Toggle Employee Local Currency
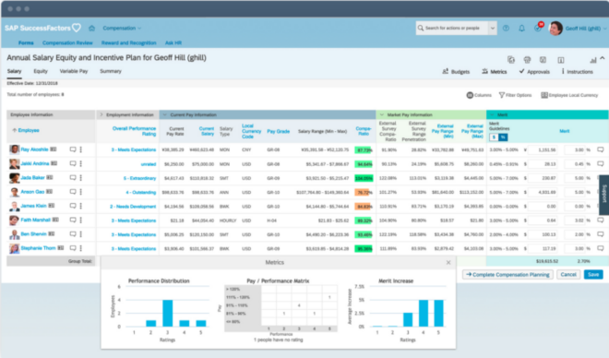Viewport: 609px width, 358px height. coord(569,95)
